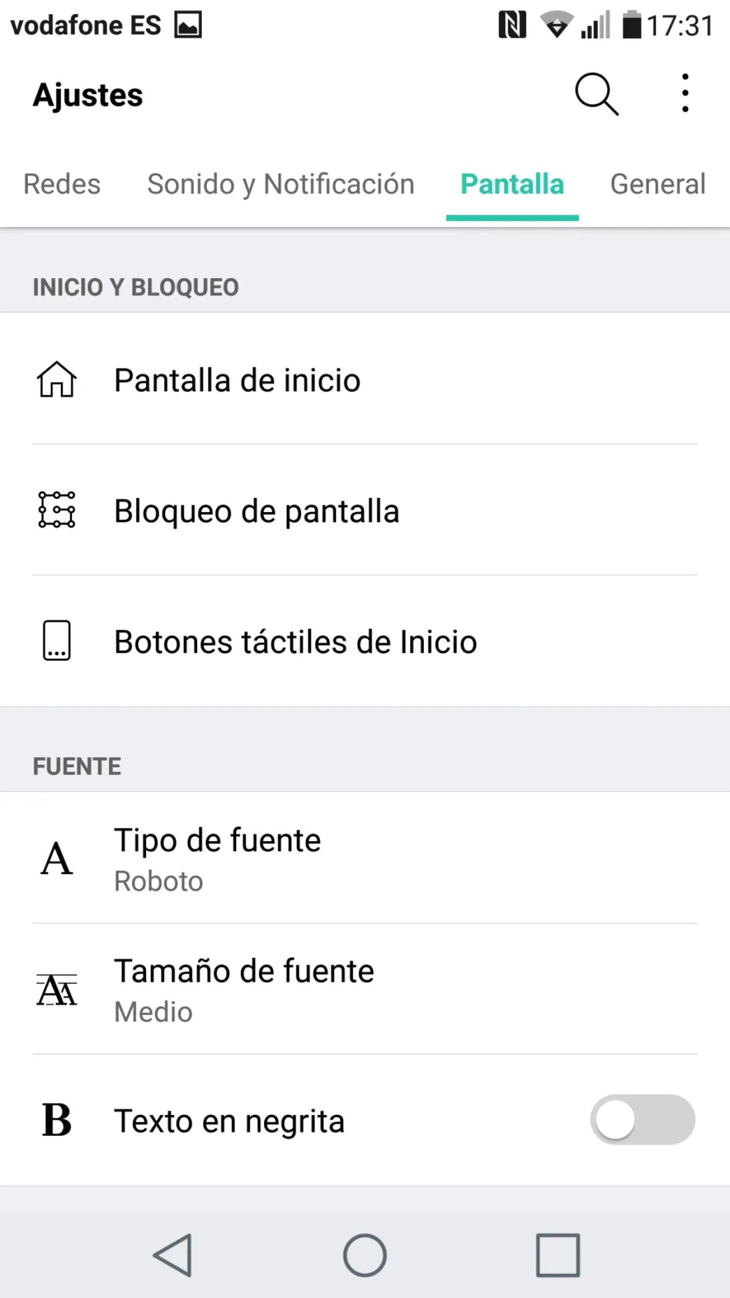This screenshot has width=730, height=1298.
Task: Tap the house icon beside Pantalla de inicio
Action: [56, 379]
